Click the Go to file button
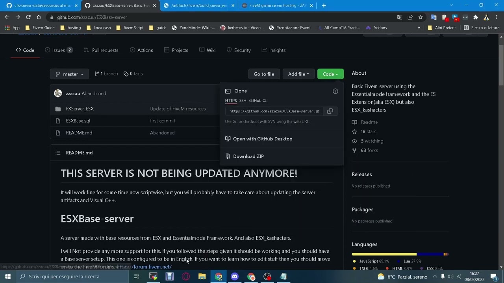This screenshot has height=283, width=504. click(x=264, y=74)
